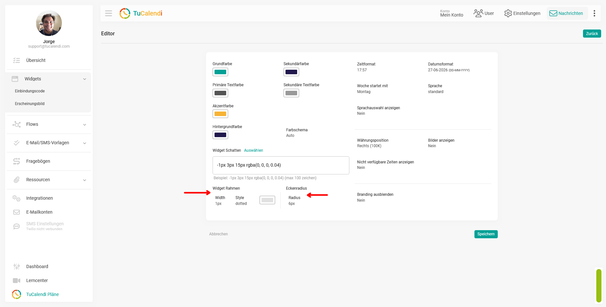Expand the Flows section chevron
This screenshot has height=307, width=606.
[85, 124]
